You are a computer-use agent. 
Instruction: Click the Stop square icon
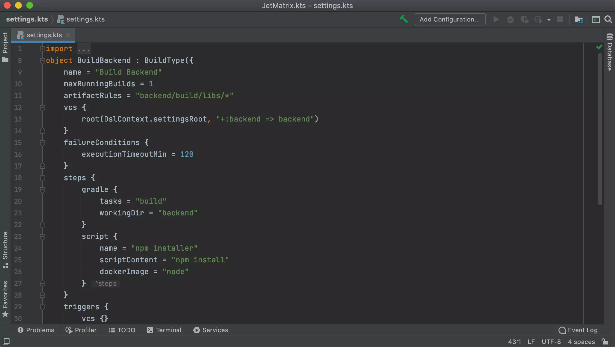coord(560,19)
